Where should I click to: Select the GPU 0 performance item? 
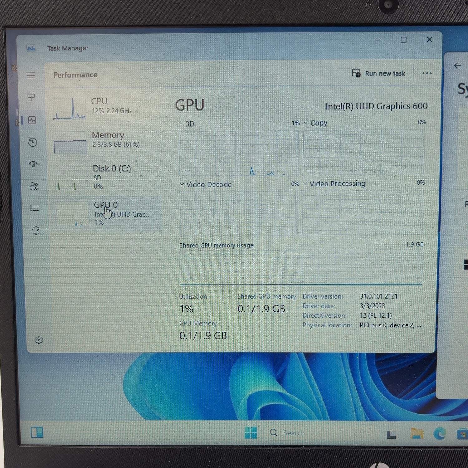click(106, 214)
